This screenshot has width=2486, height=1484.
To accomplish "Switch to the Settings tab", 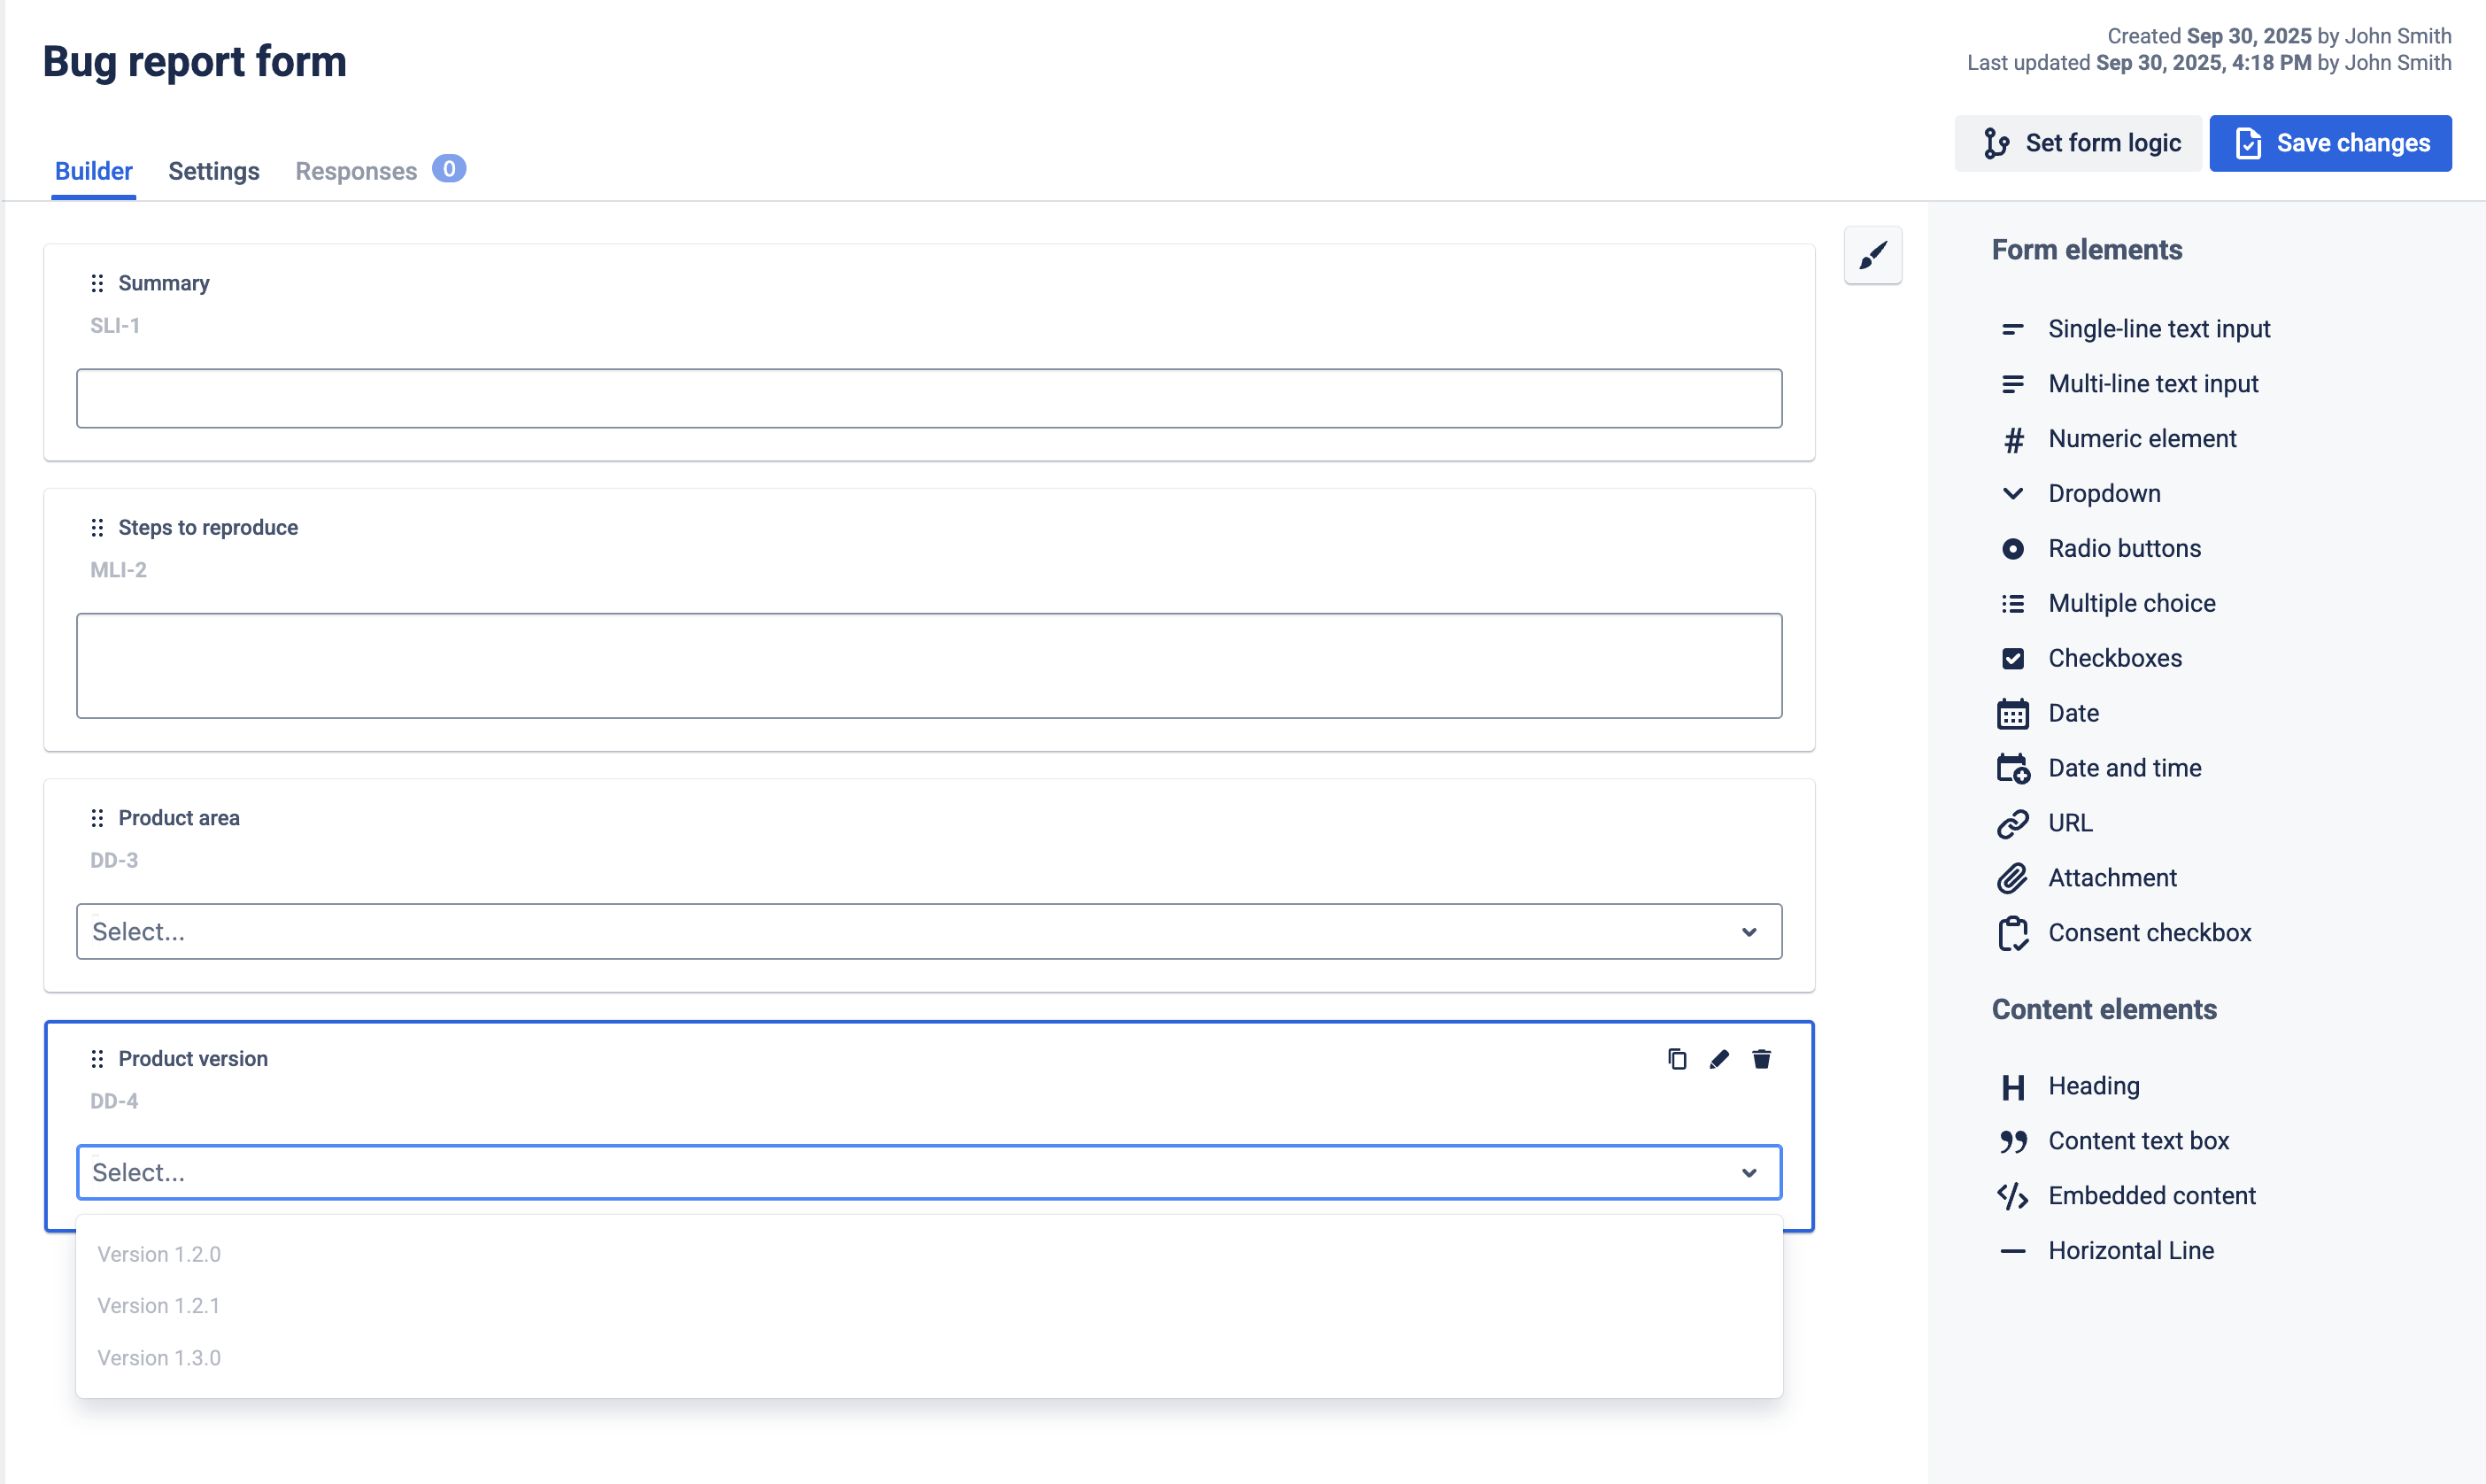I will pos(212,171).
